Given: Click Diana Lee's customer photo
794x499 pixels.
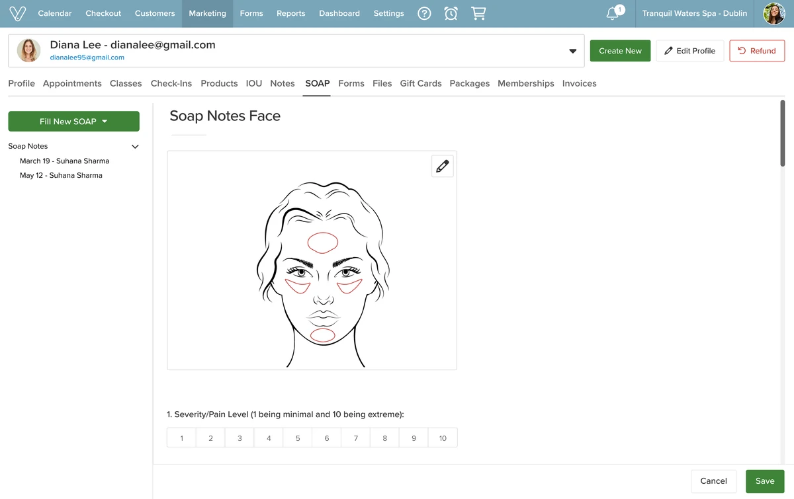Looking at the screenshot, I should click(28, 50).
